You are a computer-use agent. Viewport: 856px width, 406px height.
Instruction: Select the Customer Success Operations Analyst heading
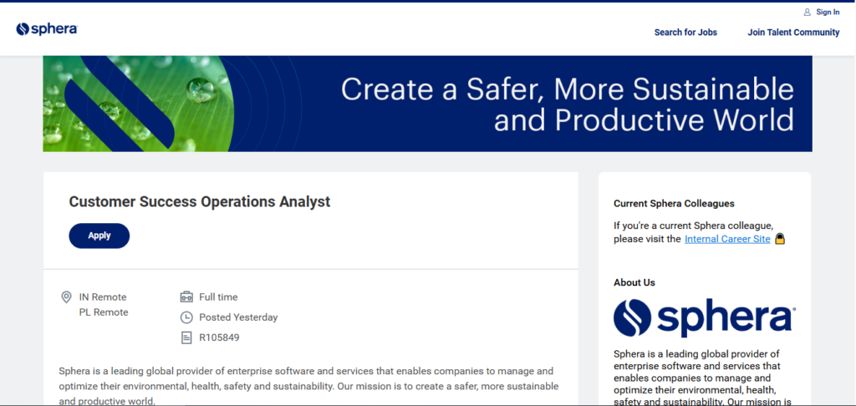(200, 201)
